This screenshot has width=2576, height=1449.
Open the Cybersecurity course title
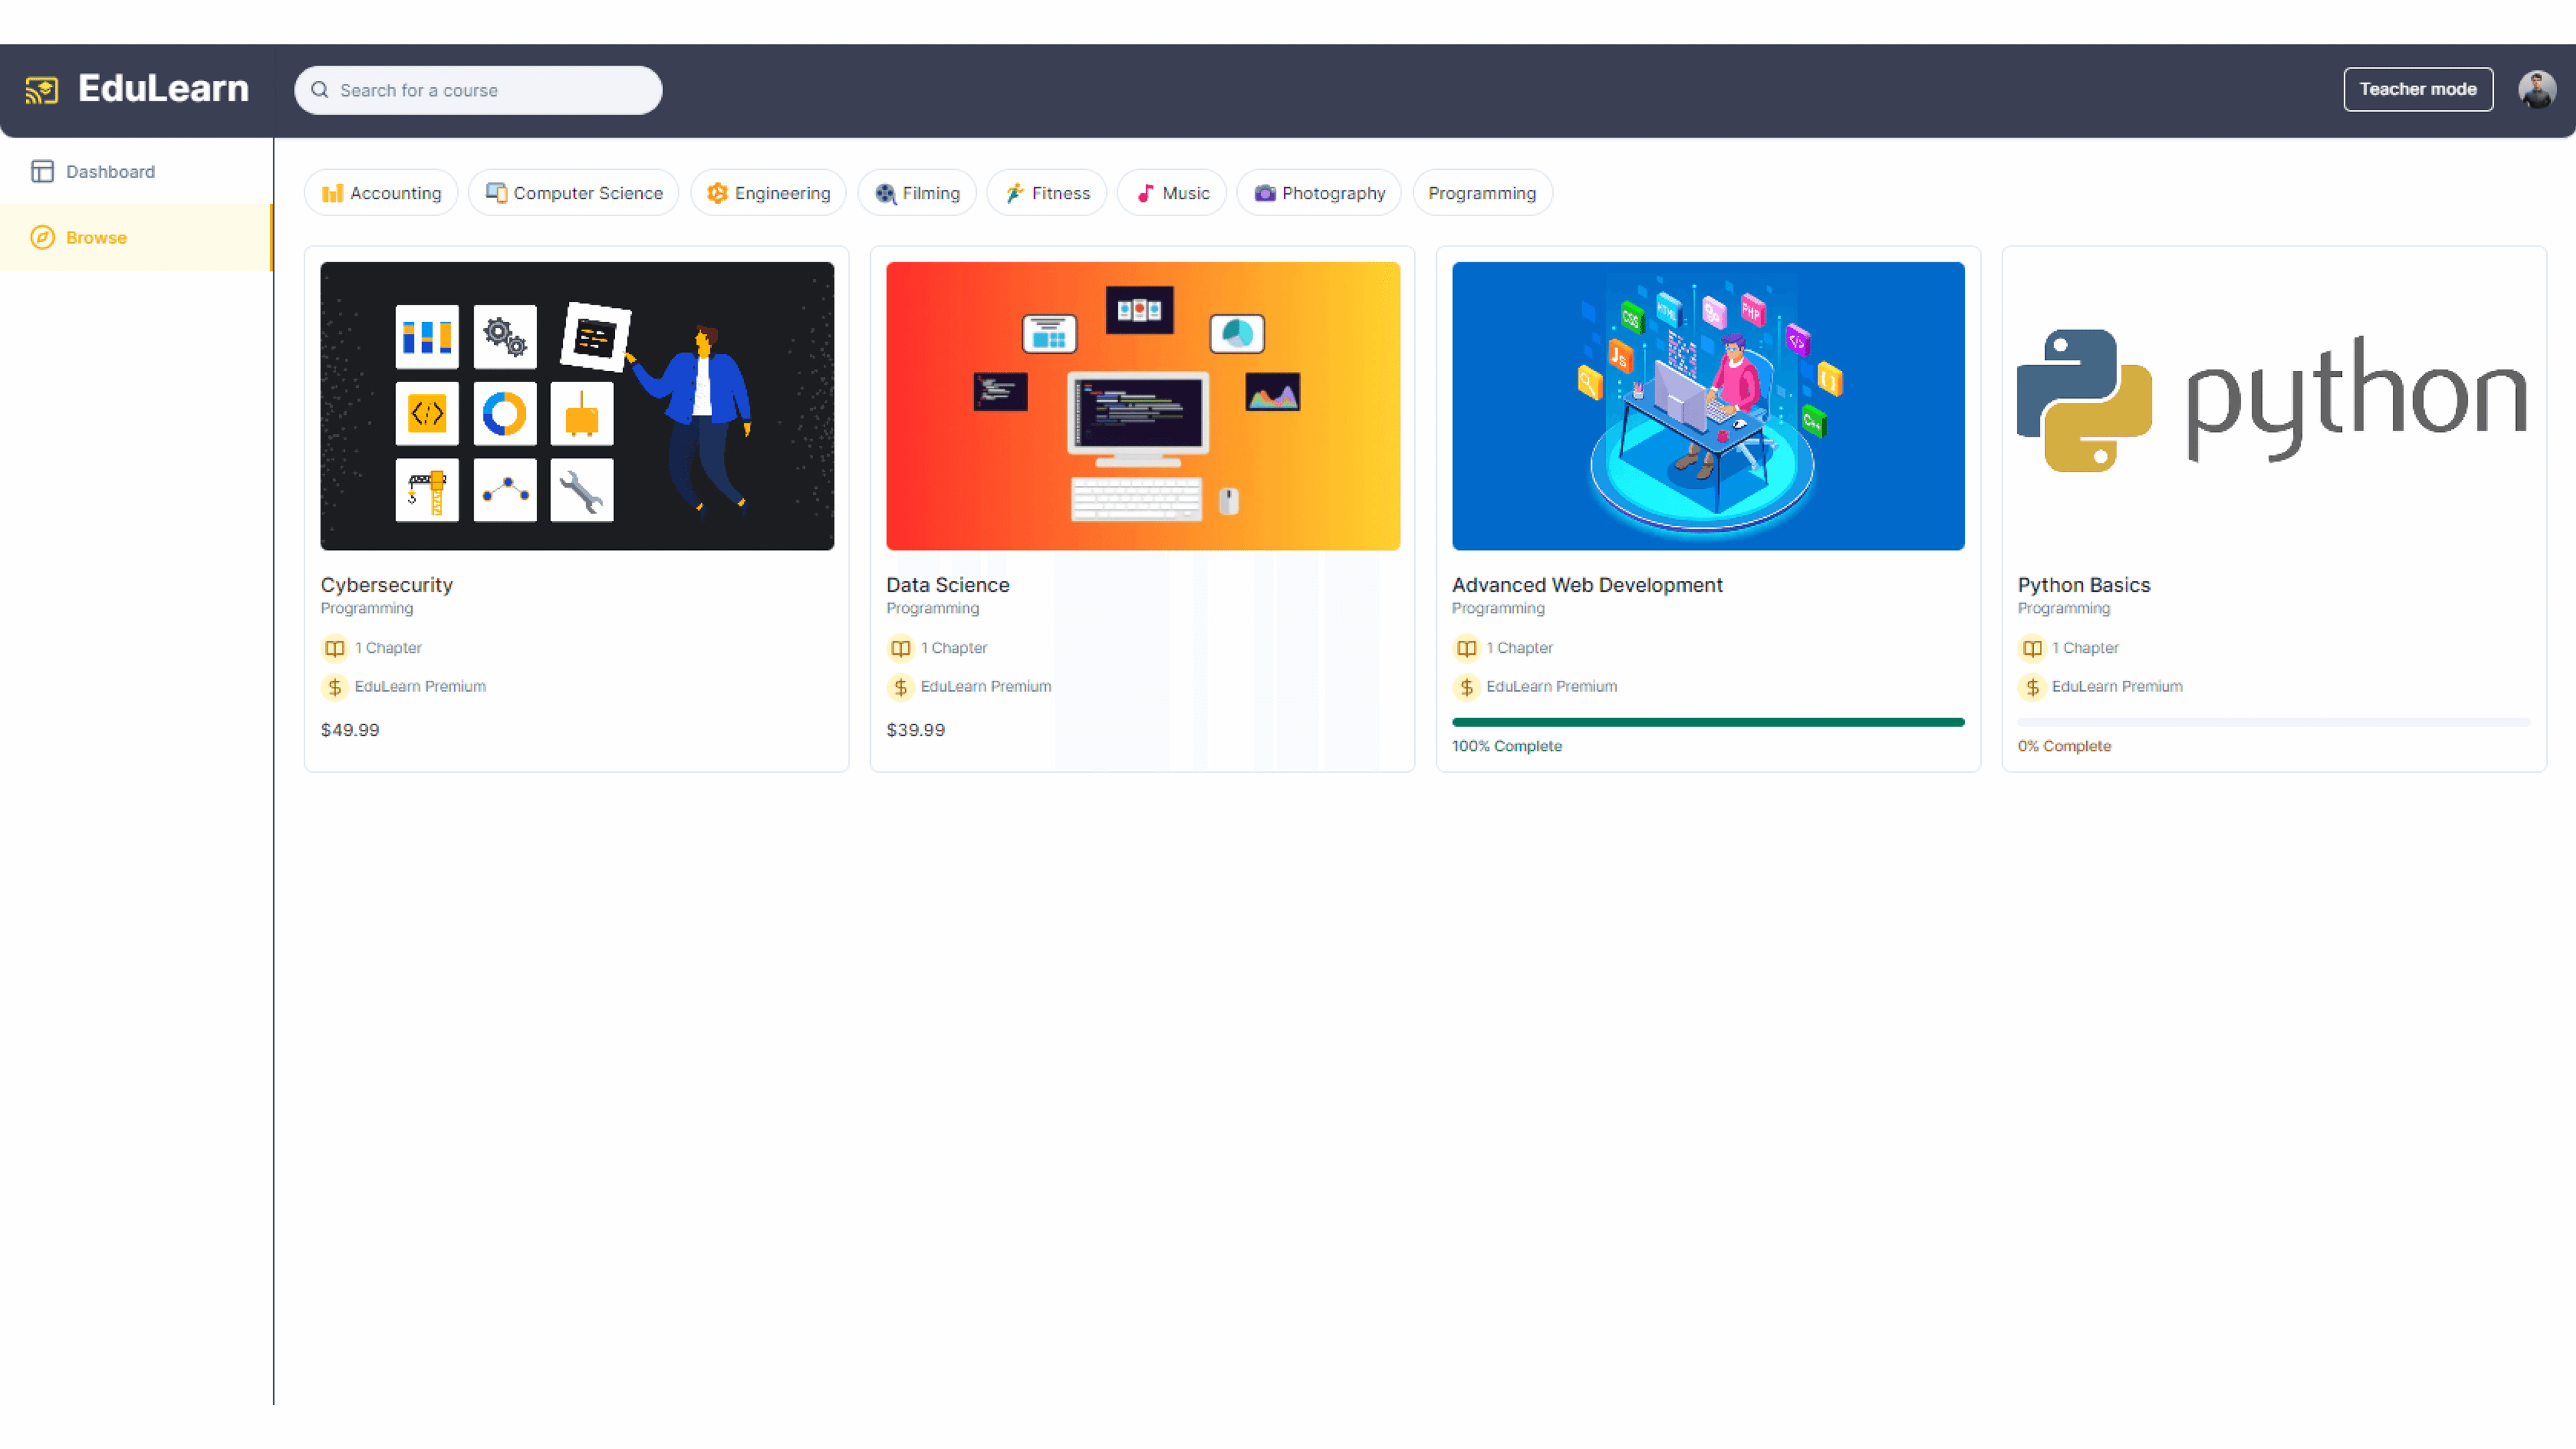click(x=386, y=585)
